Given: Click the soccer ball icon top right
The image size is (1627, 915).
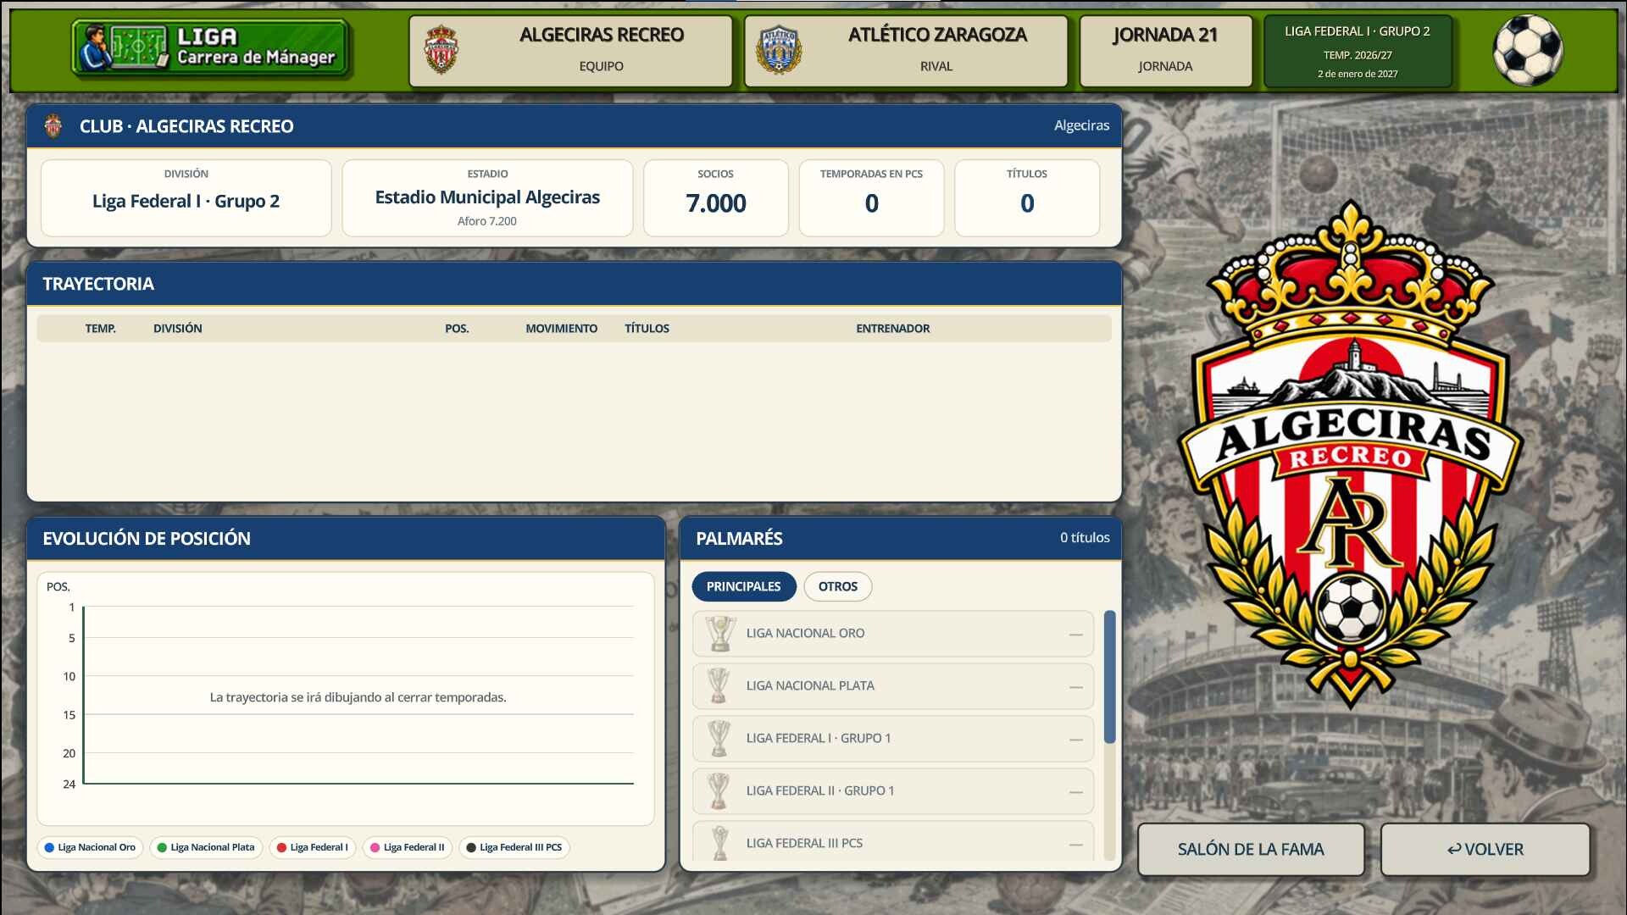Looking at the screenshot, I should (x=1527, y=50).
